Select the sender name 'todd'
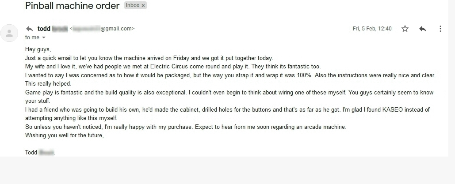 pos(44,29)
